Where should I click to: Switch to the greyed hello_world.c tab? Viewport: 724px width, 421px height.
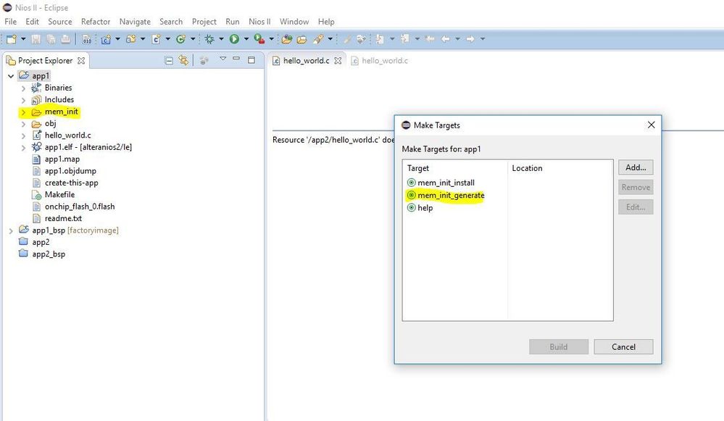point(380,60)
